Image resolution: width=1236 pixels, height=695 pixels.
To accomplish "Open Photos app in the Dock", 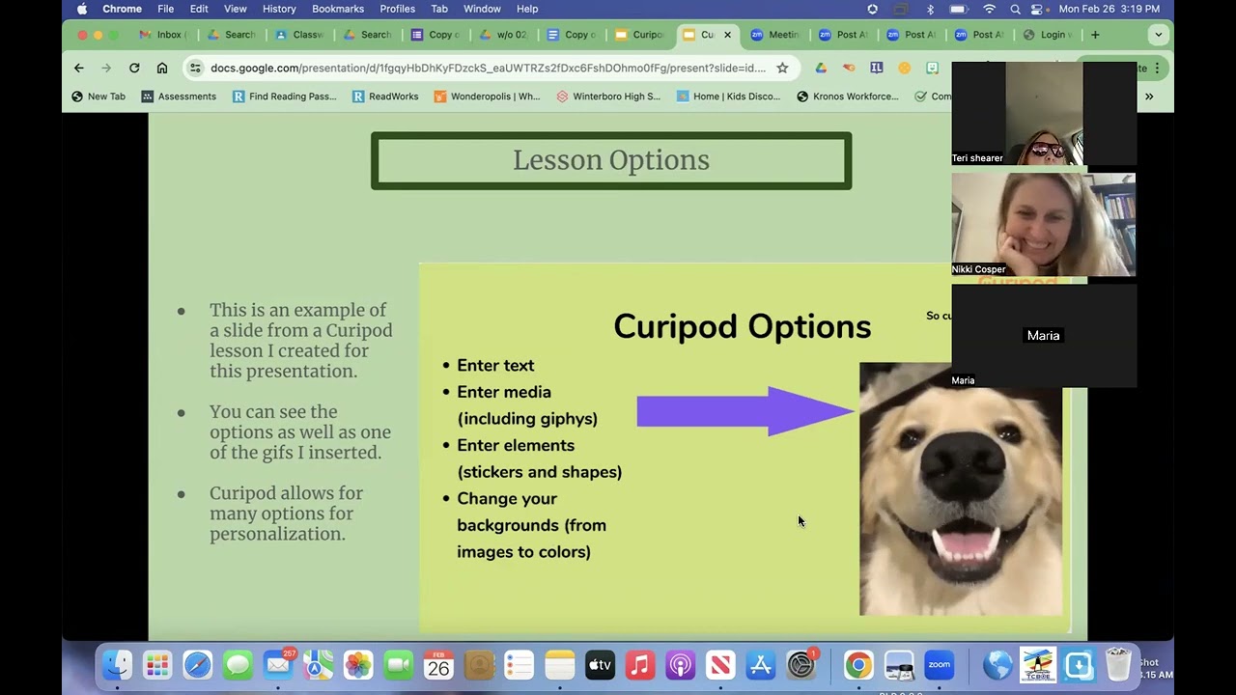I will [358, 665].
